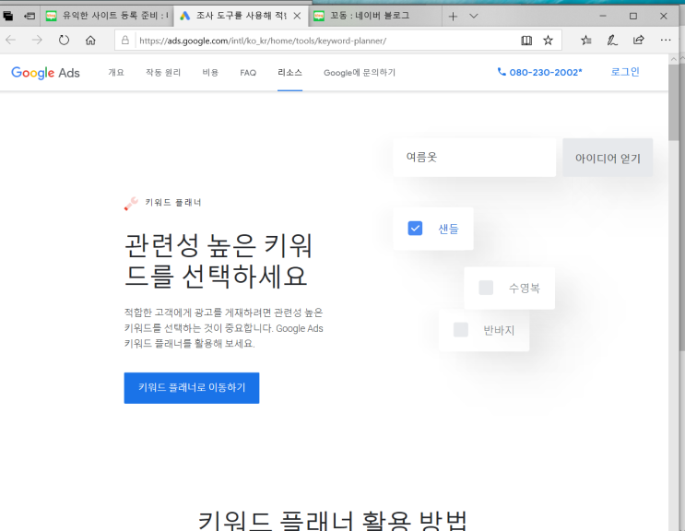Click the 여름옷 keyword input field

click(475, 158)
